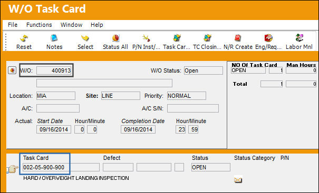Screen dimensions: 319x193
Task: Click the task card Status field OPEN
Action: click(211, 167)
